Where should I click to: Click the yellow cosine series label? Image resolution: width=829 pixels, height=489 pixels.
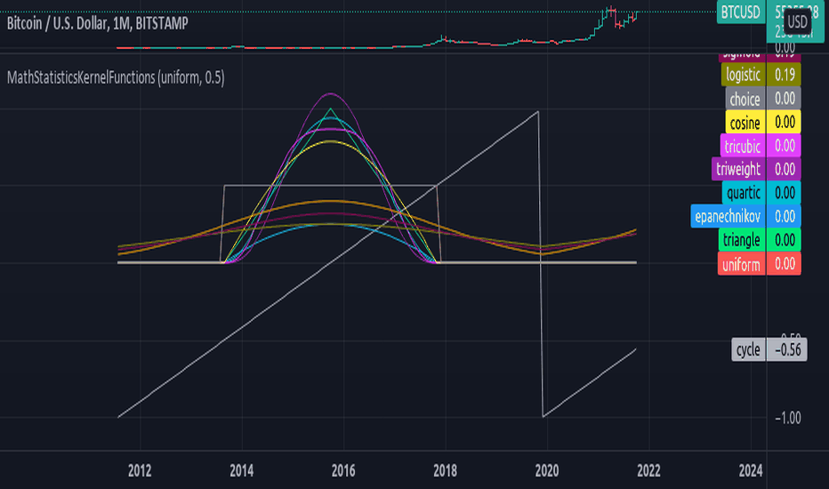point(744,122)
